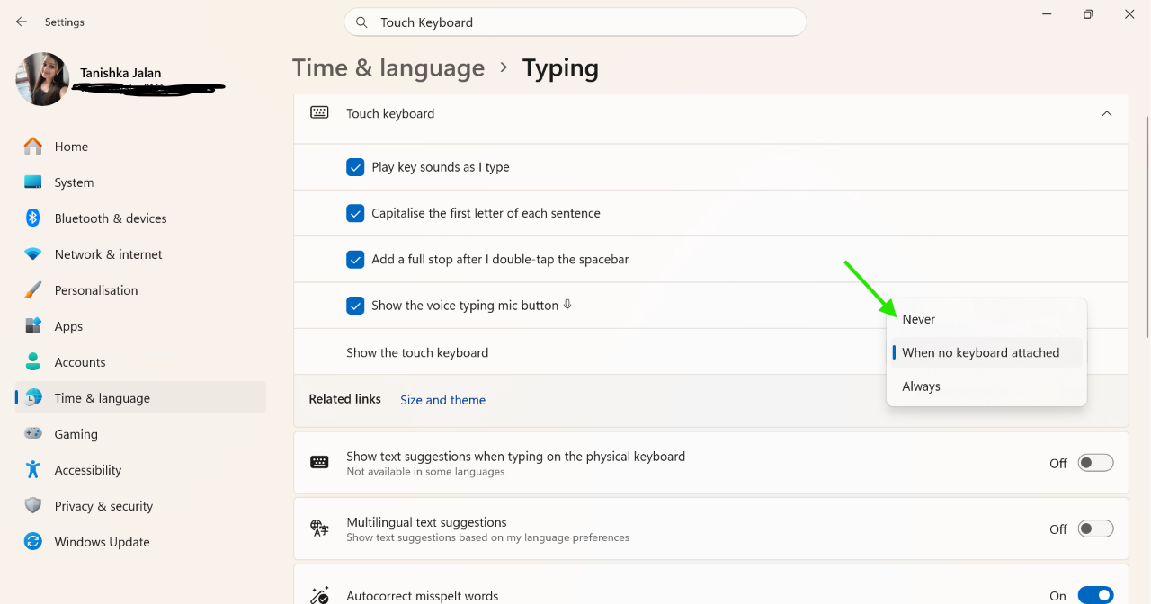This screenshot has width=1151, height=604.
Task: Click the search magnifier icon
Action: (361, 22)
